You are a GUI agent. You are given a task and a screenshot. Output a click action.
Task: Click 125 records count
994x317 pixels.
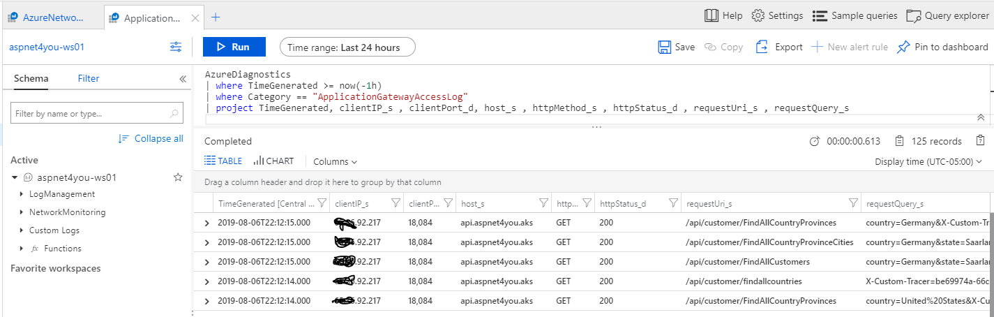937,141
